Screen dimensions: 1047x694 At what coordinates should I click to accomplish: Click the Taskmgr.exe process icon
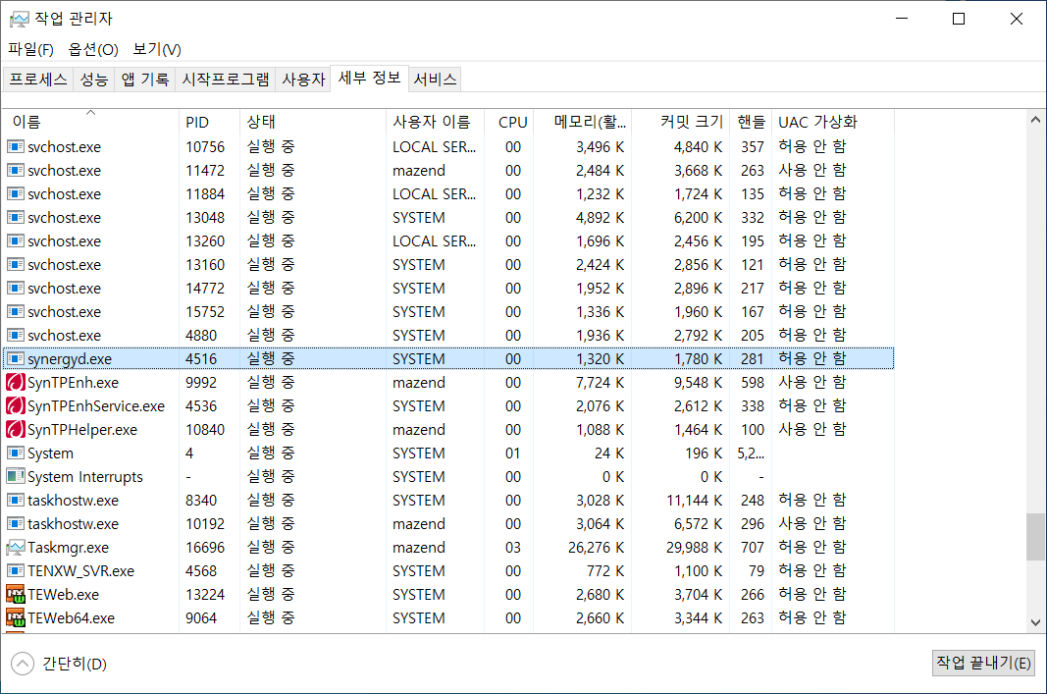coord(16,548)
